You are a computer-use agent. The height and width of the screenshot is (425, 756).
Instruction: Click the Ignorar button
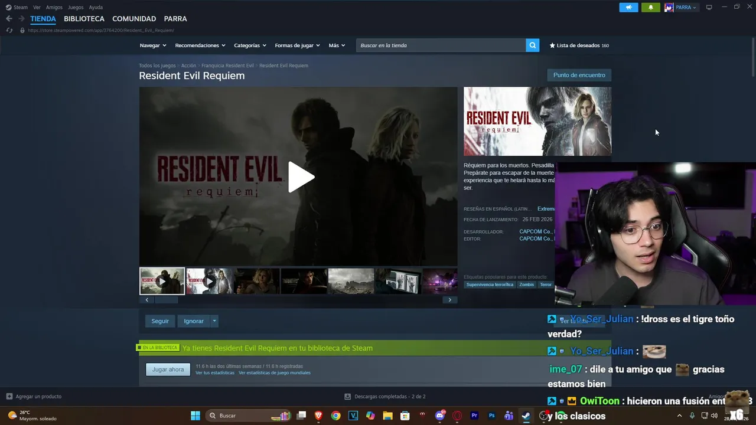[193, 321]
